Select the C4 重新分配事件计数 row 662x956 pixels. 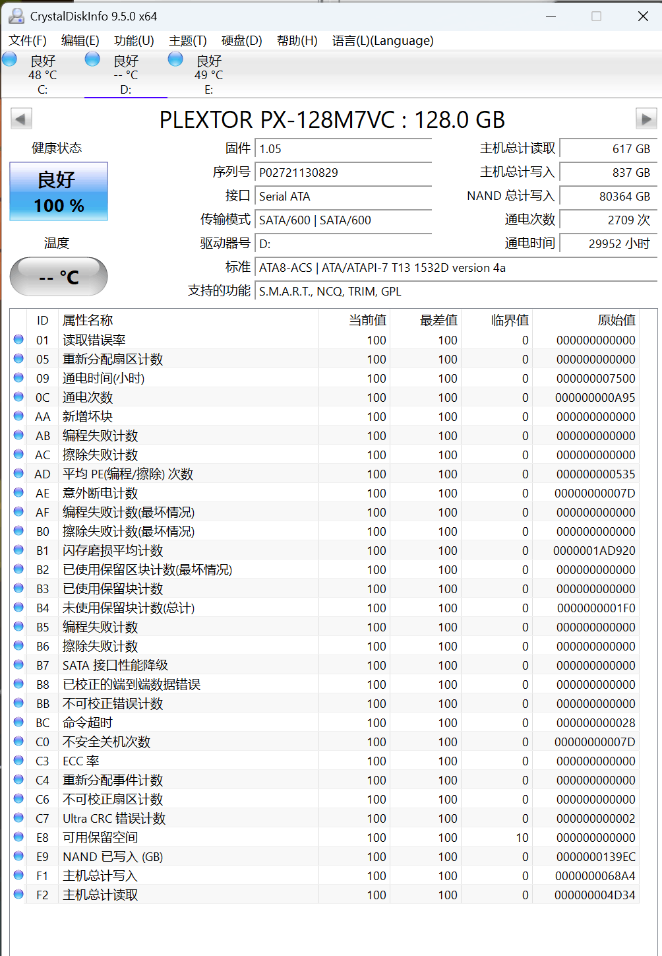pyautogui.click(x=325, y=780)
